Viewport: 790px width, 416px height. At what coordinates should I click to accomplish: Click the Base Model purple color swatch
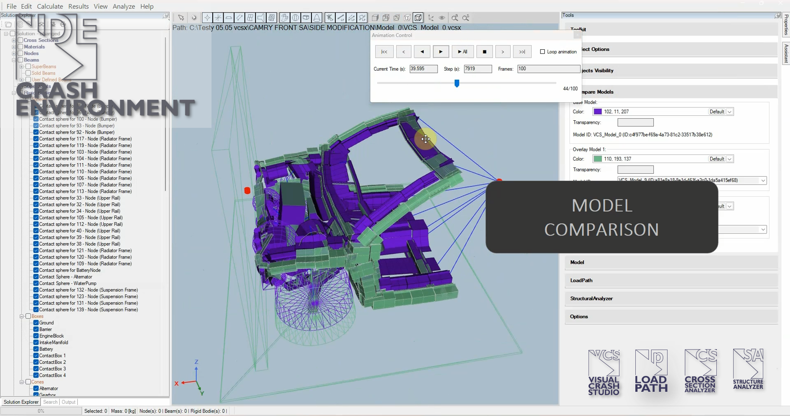(x=598, y=112)
